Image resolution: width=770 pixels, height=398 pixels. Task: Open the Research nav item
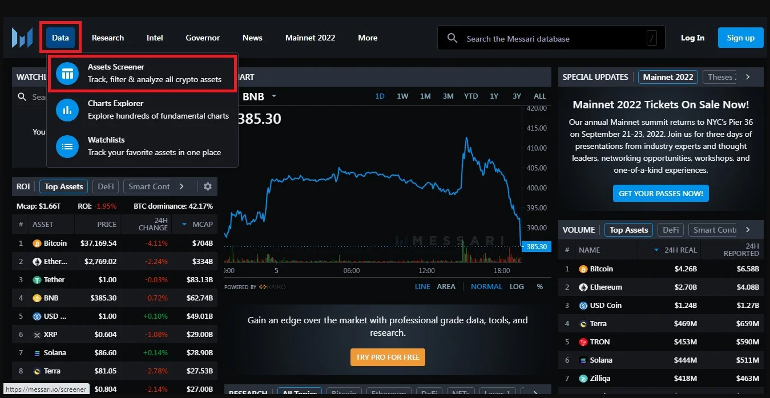coord(108,38)
